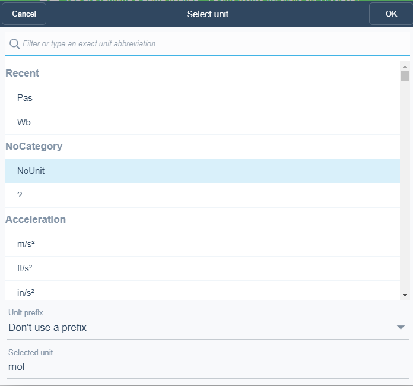Click the Cancel button
The image size is (413, 386).
(x=24, y=14)
